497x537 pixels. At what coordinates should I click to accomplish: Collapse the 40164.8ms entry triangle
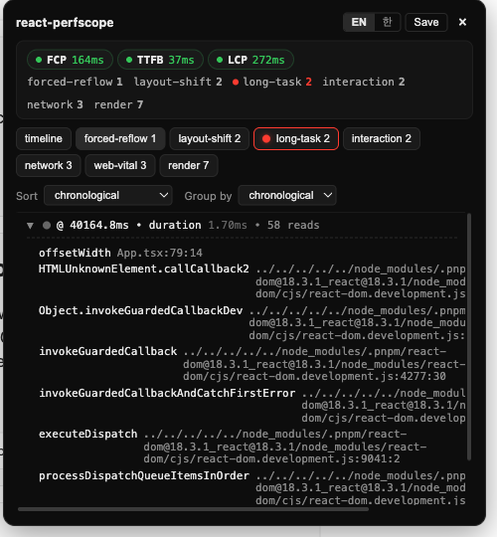[30, 226]
